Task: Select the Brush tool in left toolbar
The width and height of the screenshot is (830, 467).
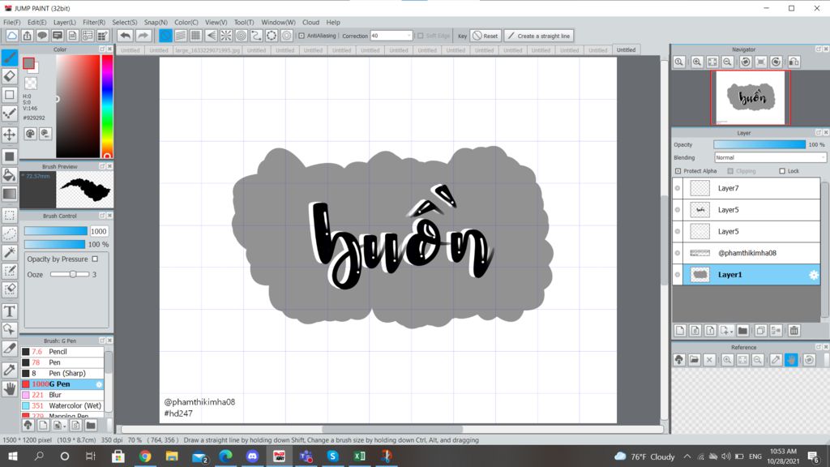Action: point(10,58)
